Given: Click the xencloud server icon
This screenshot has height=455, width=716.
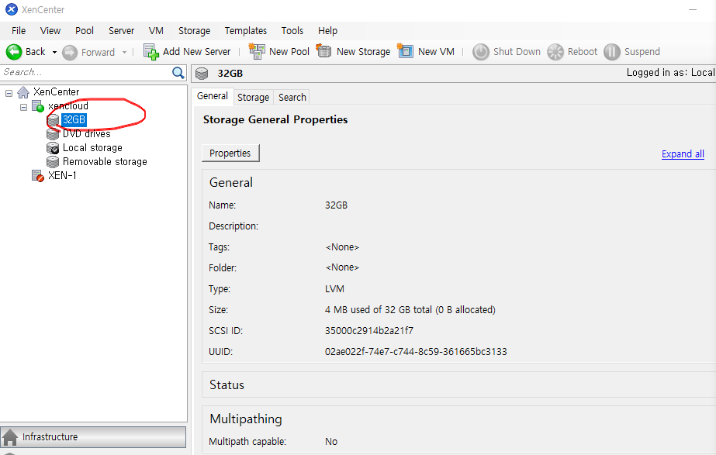Looking at the screenshot, I should [x=38, y=107].
